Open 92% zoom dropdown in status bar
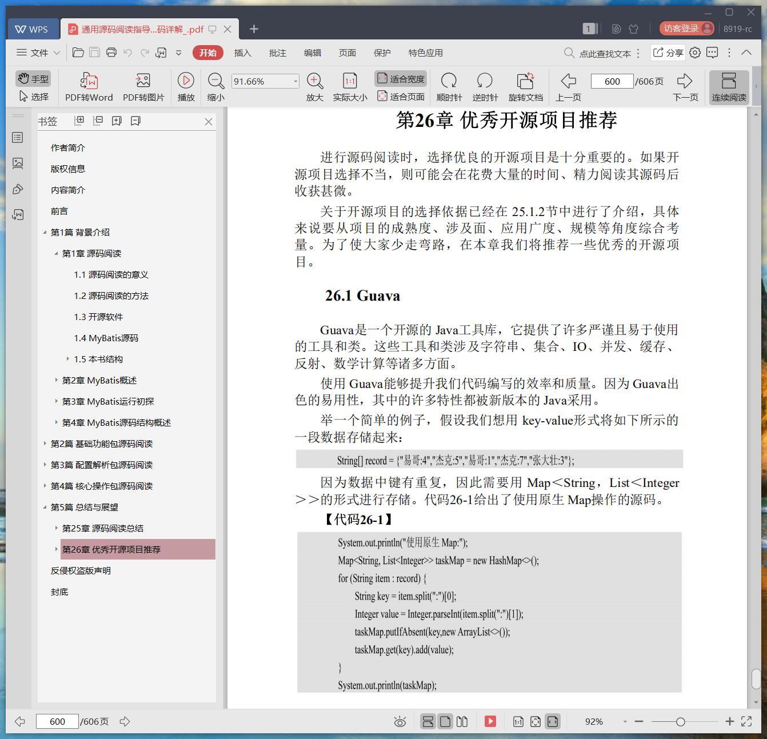Image resolution: width=767 pixels, height=739 pixels. click(x=625, y=721)
